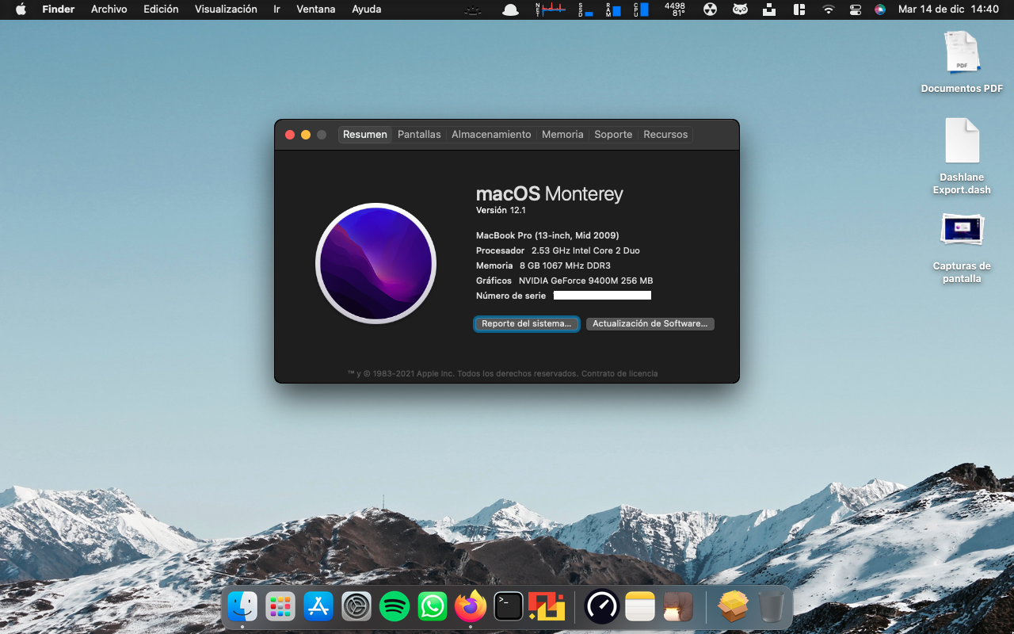1014x634 pixels.
Task: Open the Capturas de pantalla desktop stack
Action: [x=962, y=248]
